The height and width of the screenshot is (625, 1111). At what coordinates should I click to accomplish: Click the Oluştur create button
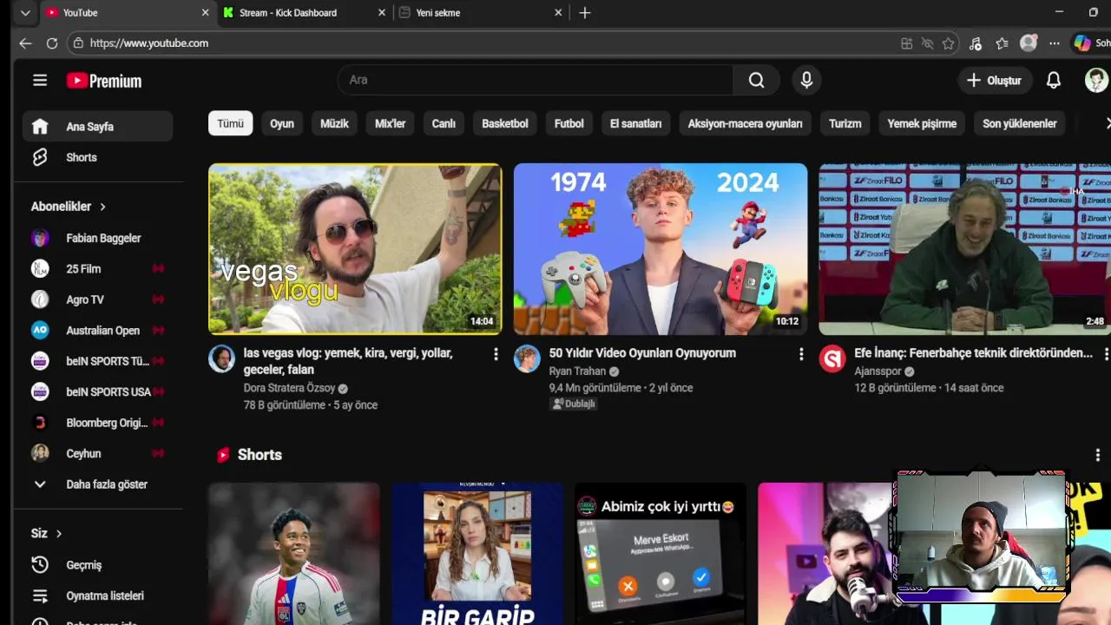(x=995, y=80)
